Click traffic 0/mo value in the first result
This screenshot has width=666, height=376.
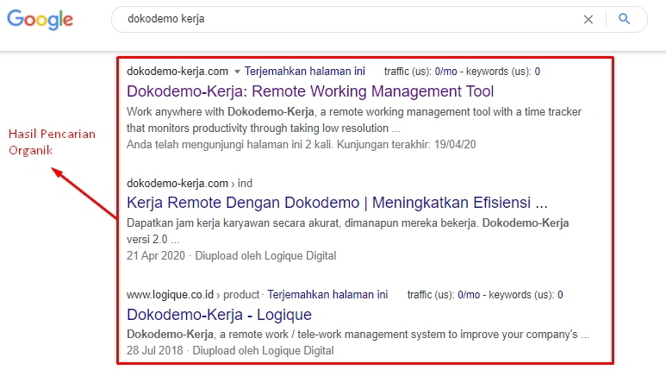(x=445, y=72)
